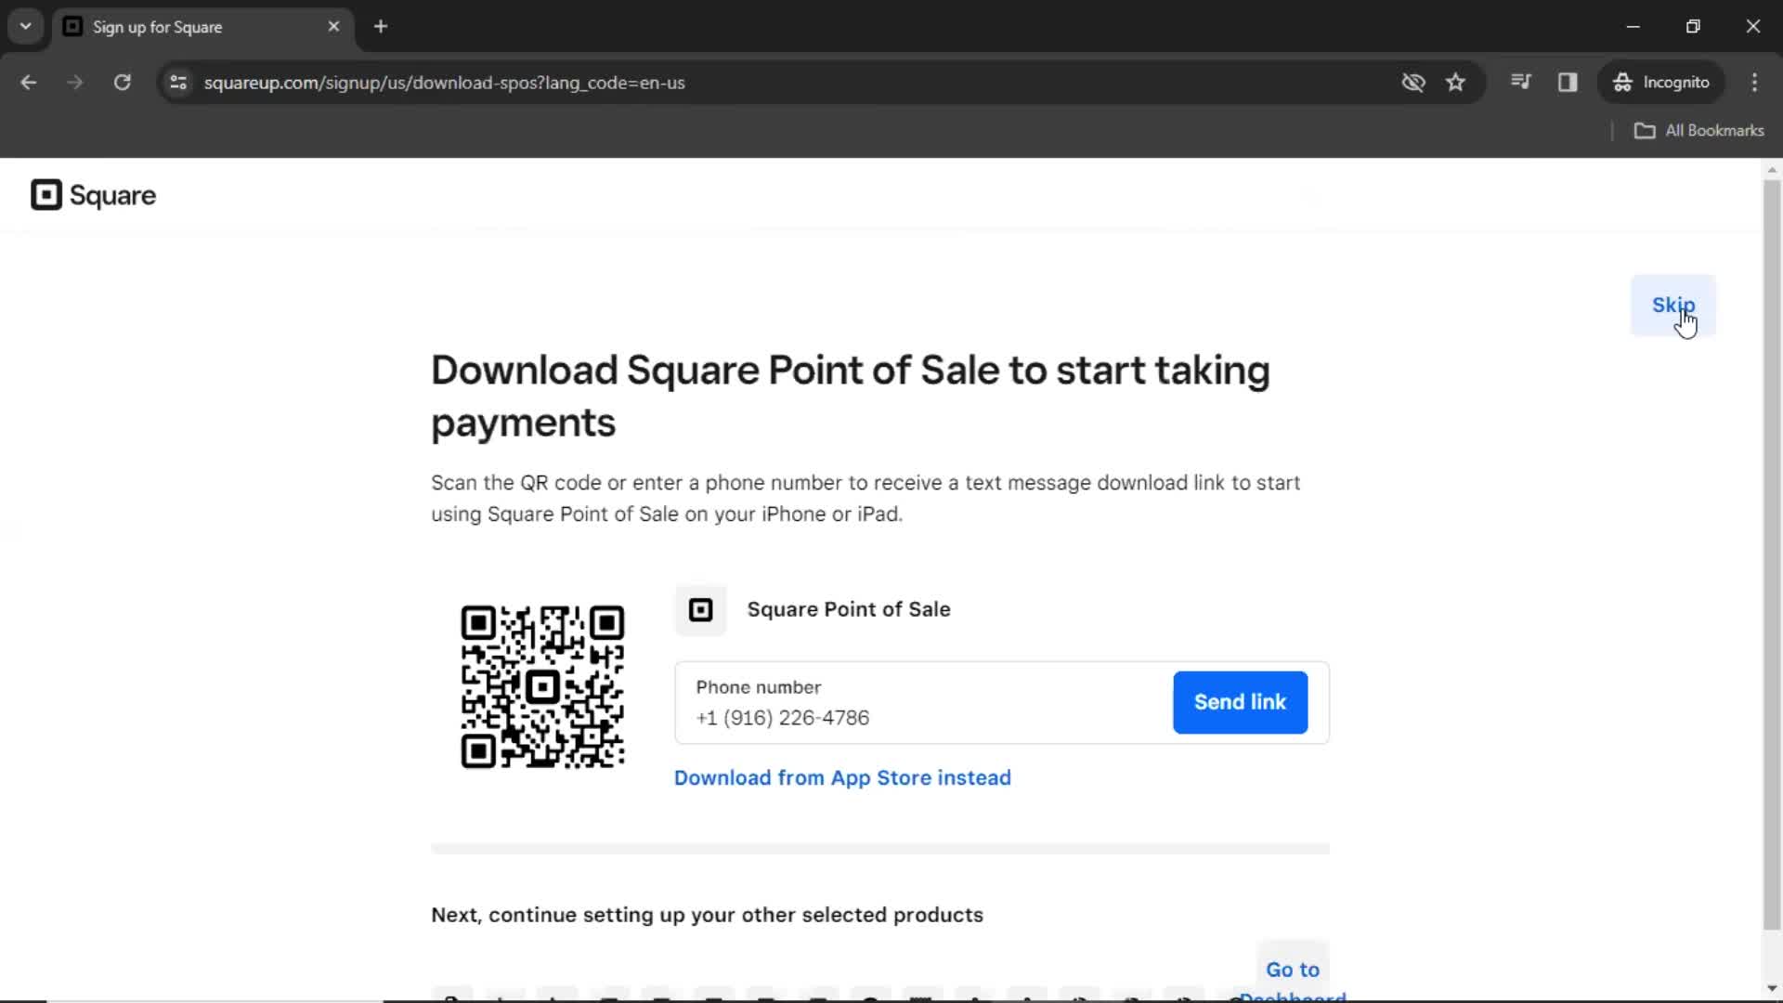Screen dimensions: 1783x1003
Task: Close the Sign up for Square tab
Action: click(x=333, y=27)
